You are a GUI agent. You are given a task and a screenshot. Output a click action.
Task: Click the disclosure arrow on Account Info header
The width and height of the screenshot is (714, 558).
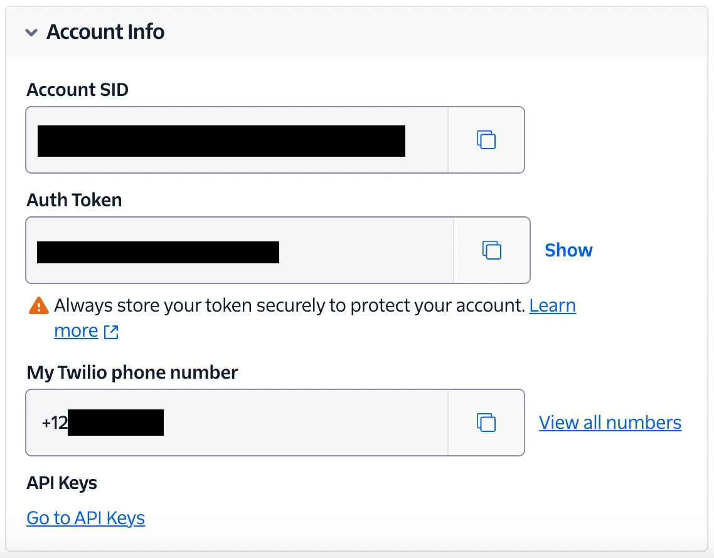(x=31, y=32)
